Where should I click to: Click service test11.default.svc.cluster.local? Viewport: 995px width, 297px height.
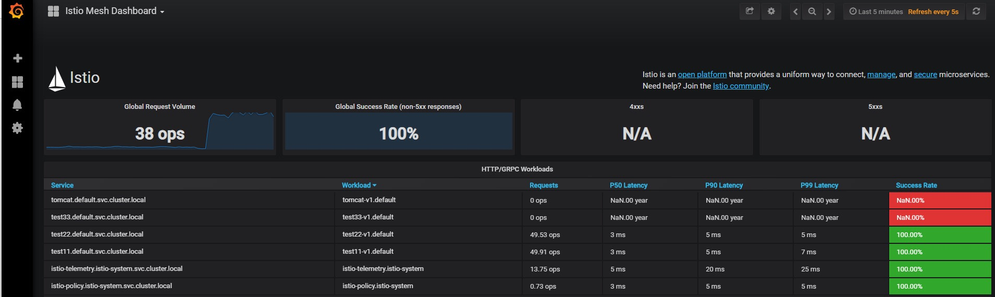pyautogui.click(x=97, y=252)
